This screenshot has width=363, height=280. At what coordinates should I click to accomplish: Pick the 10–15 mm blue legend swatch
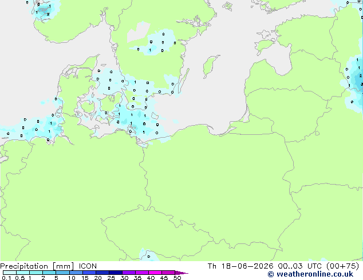point(76,273)
